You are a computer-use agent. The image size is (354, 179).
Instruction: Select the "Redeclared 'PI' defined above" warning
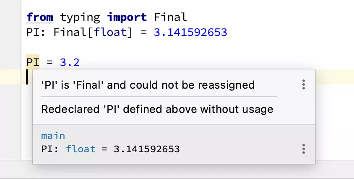click(157, 110)
